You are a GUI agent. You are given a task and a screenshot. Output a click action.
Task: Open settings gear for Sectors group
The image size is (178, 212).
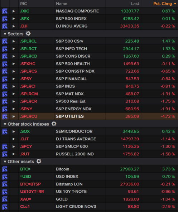tap(28, 34)
